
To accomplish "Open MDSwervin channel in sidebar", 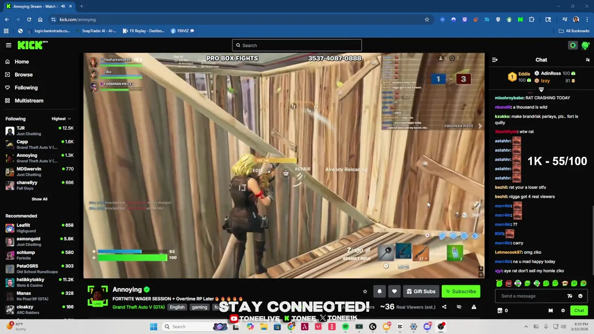I will 39,172.
